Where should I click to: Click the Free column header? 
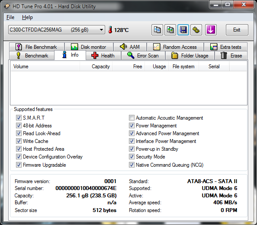(128, 67)
